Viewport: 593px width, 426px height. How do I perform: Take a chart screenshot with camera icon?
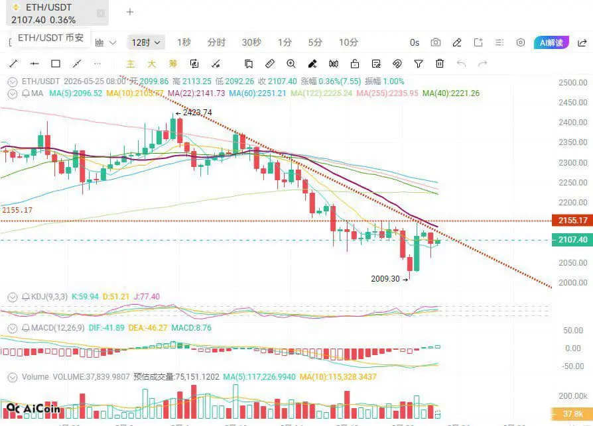(436, 42)
